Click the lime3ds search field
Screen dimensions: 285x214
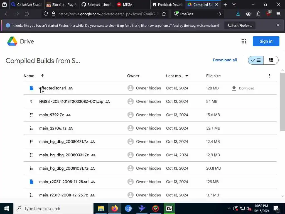coord(197,14)
